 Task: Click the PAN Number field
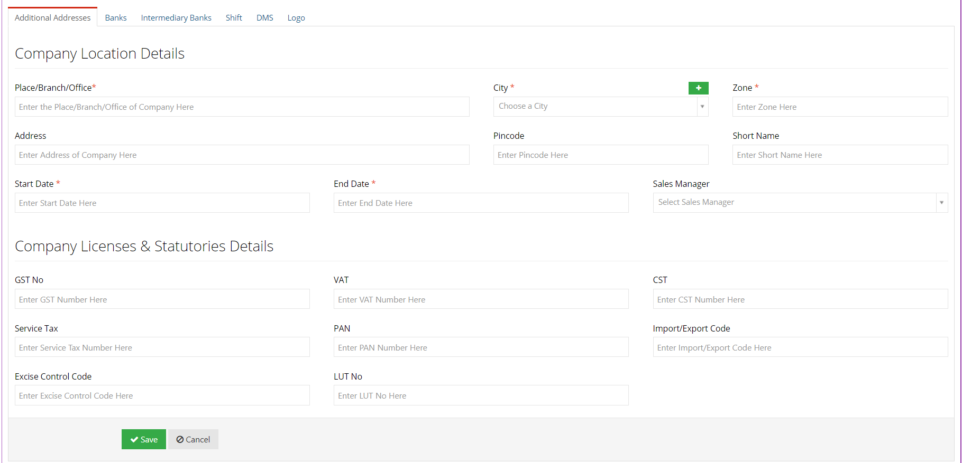pyautogui.click(x=481, y=347)
